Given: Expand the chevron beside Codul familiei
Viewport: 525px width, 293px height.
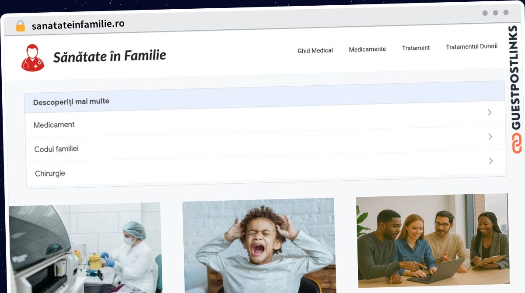Looking at the screenshot, I should tap(490, 136).
